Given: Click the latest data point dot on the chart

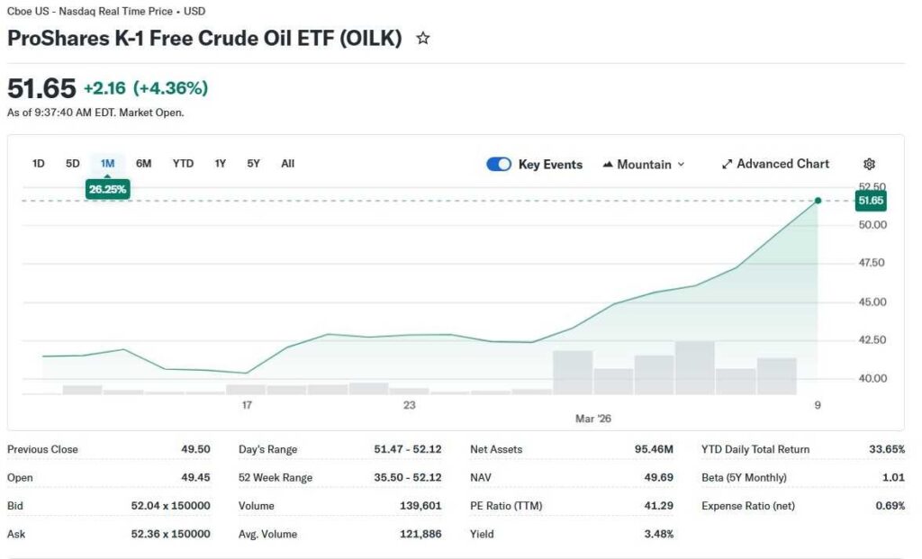Looking at the screenshot, I should coord(817,202).
